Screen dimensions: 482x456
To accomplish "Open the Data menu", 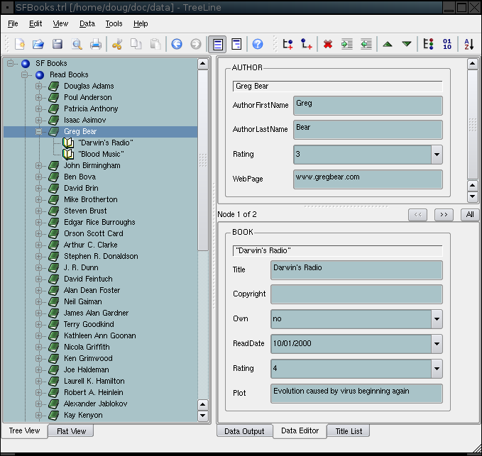I will click(x=87, y=23).
